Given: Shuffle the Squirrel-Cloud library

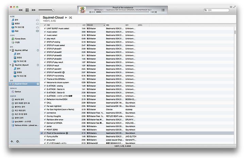Looking at the screenshot, I should click(x=70, y=18).
